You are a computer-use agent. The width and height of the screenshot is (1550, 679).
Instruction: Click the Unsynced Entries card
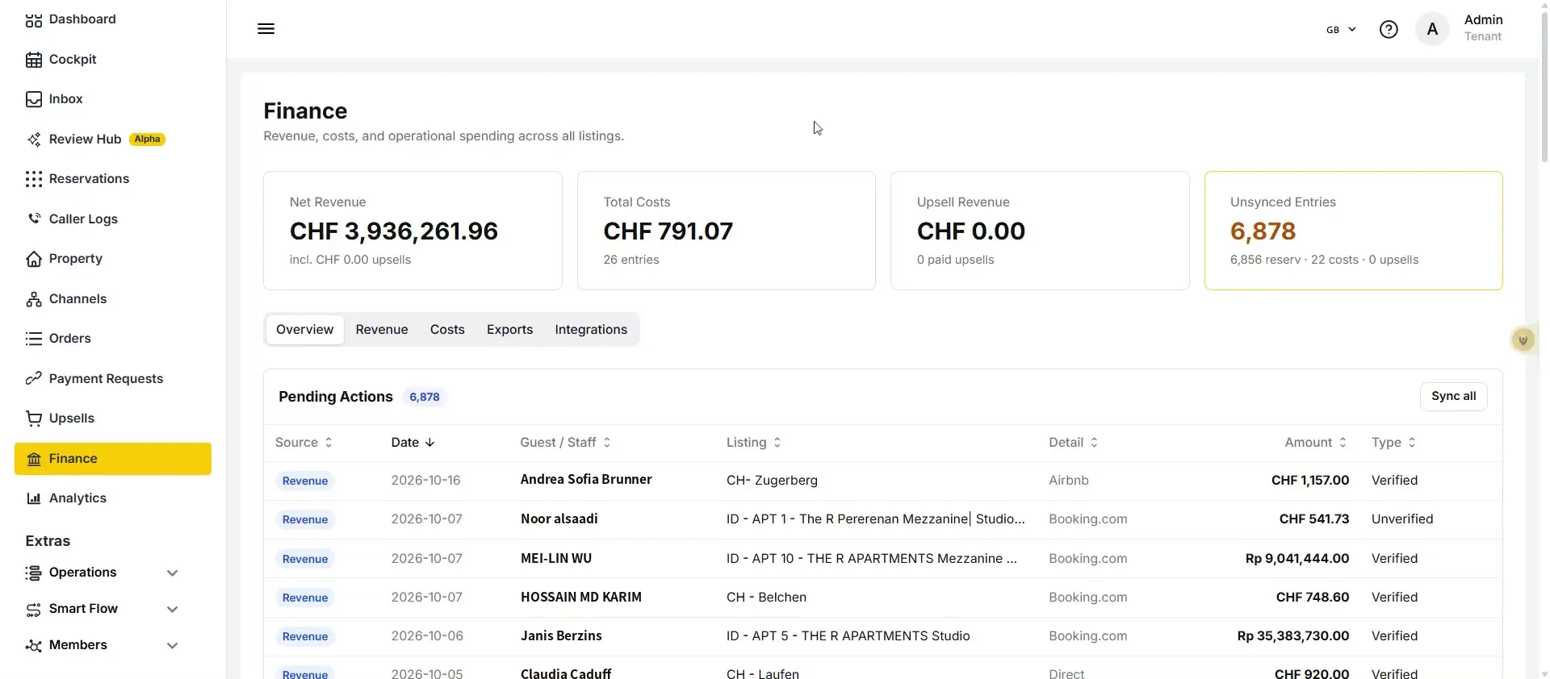pos(1353,231)
